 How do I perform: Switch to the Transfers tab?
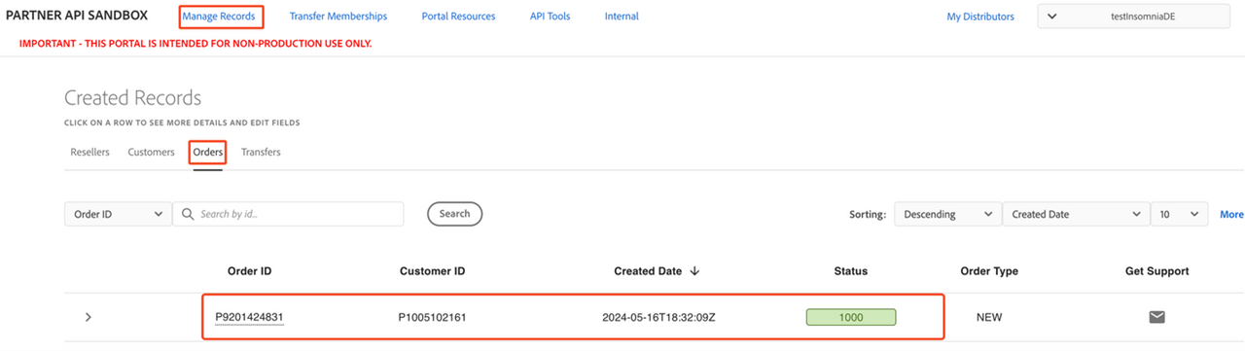(261, 153)
